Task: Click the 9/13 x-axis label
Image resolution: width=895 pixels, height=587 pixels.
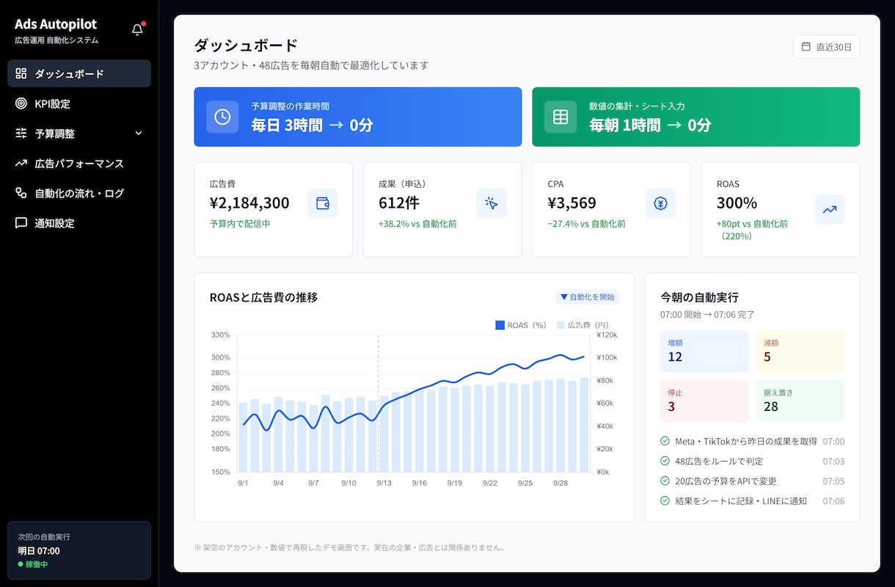Action: [384, 483]
